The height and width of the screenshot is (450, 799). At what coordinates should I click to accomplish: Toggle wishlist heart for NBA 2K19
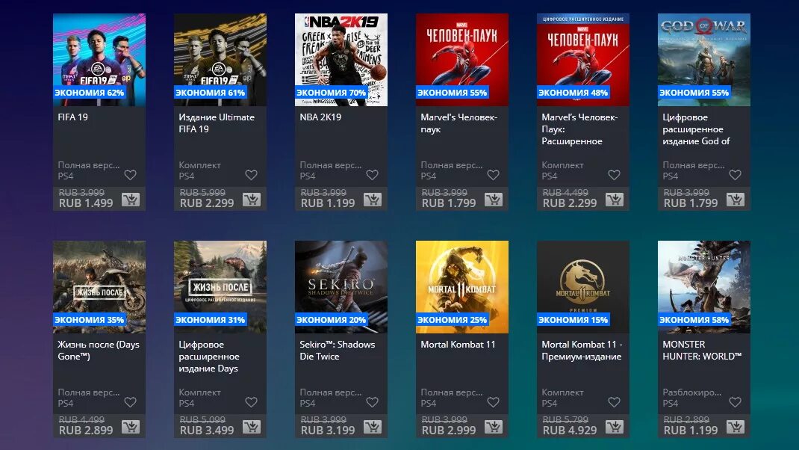(373, 175)
